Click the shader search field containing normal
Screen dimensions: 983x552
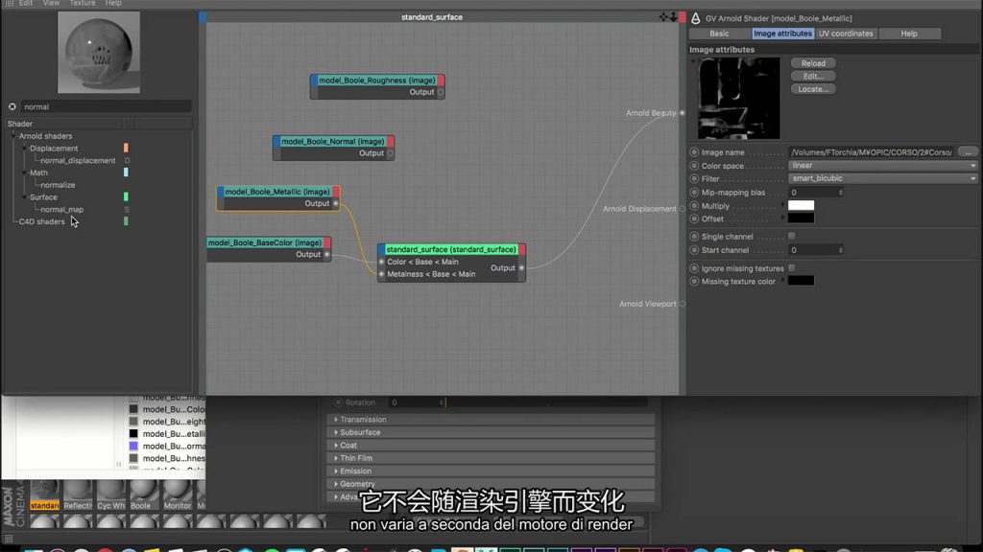pyautogui.click(x=106, y=107)
